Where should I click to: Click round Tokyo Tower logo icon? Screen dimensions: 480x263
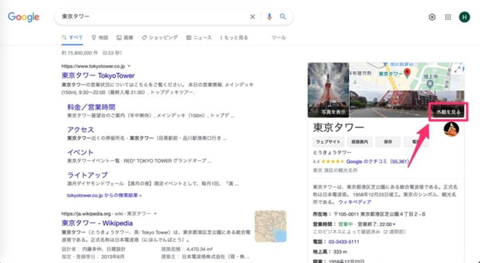pos(451,129)
